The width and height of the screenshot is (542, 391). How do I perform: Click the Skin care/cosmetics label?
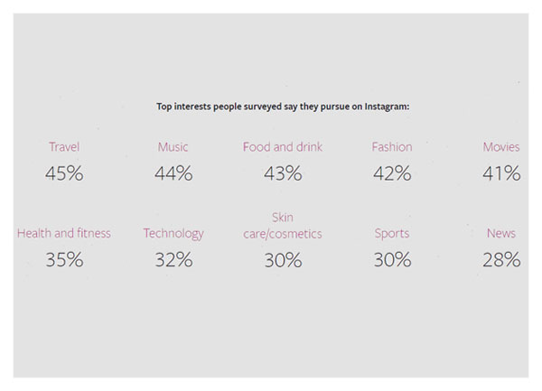pos(283,226)
